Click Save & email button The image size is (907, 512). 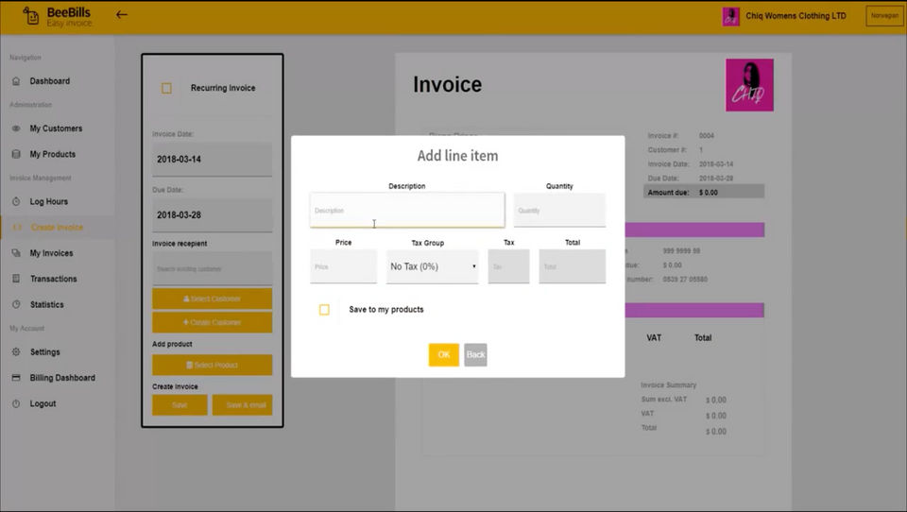(x=243, y=405)
